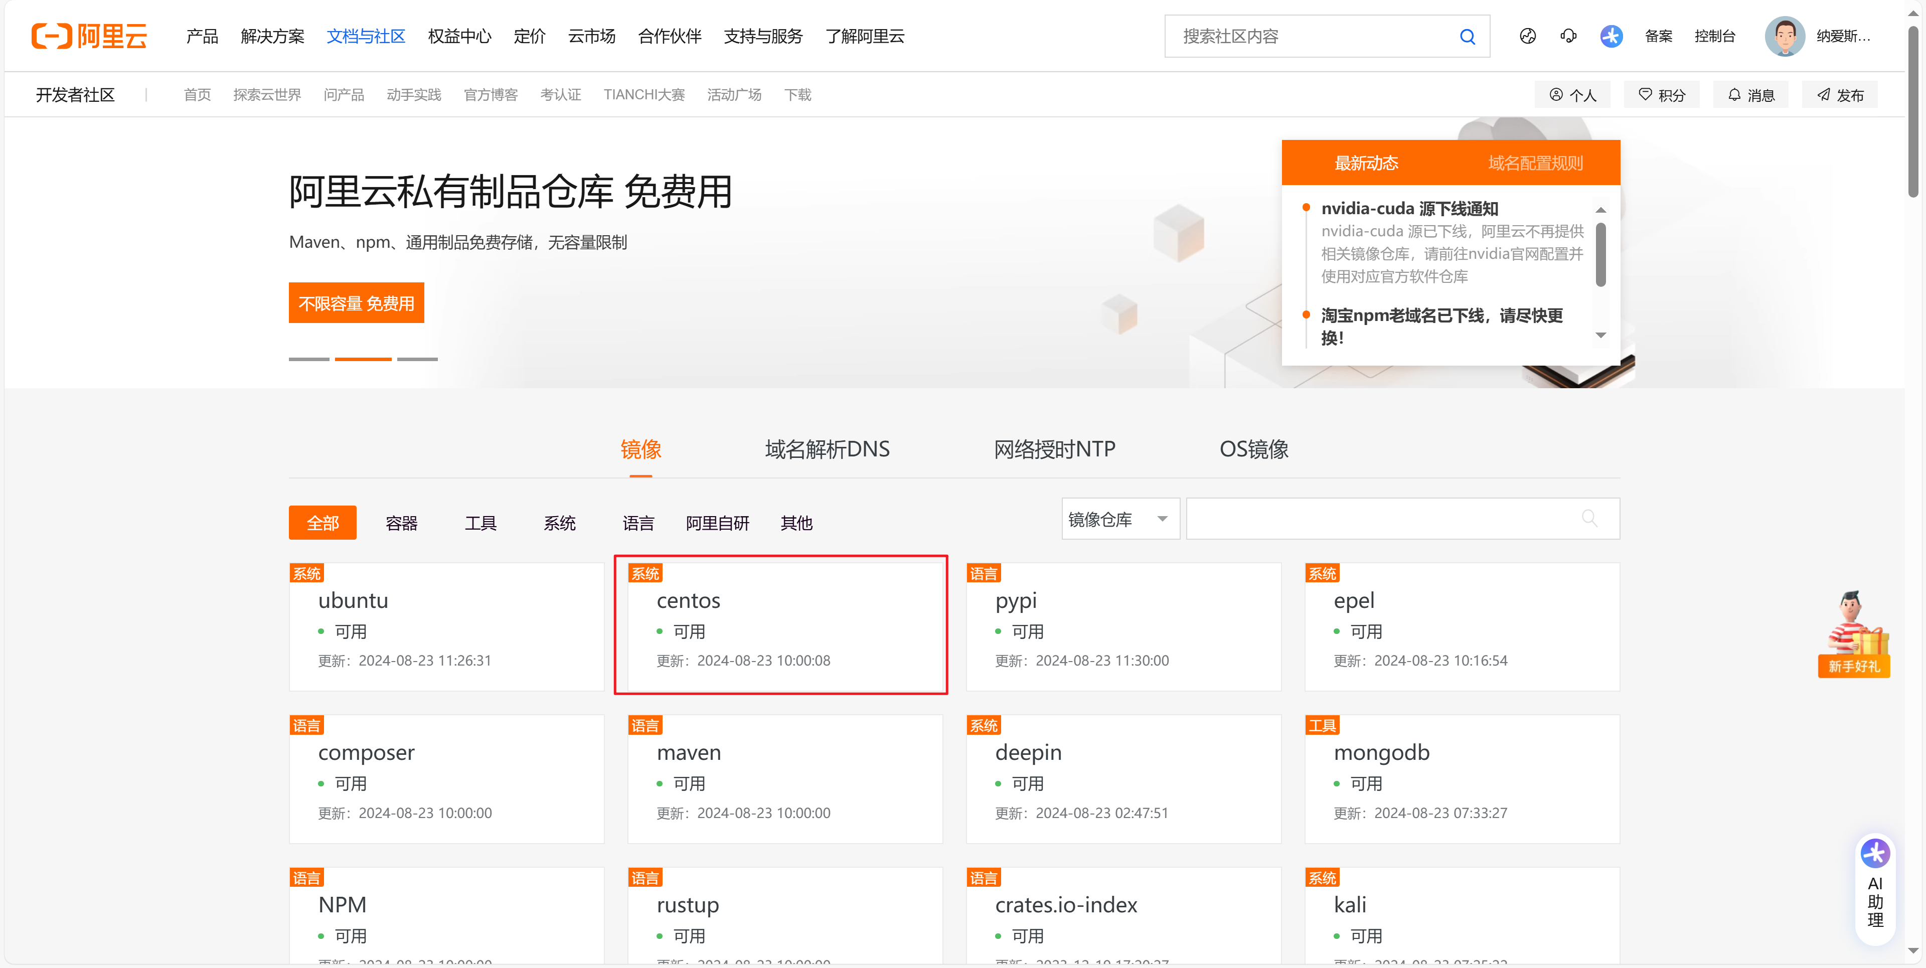Screen dimensions: 1926x968
Task: Select the 全部 category filter
Action: [322, 523]
